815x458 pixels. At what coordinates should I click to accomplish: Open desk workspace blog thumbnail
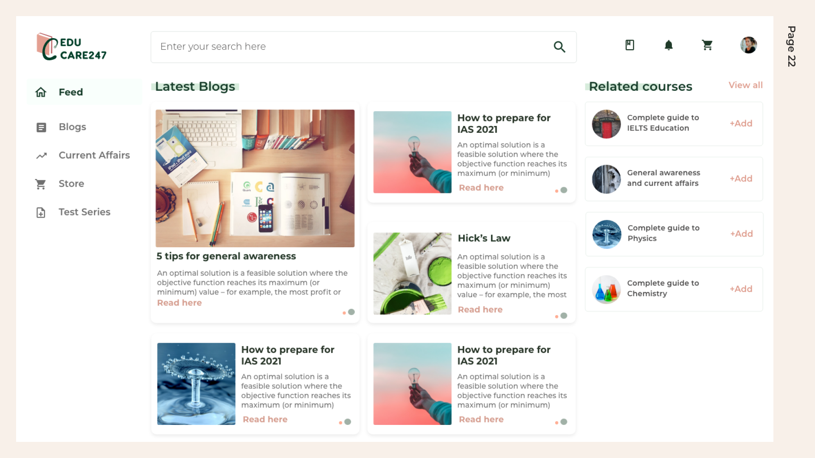(x=255, y=178)
